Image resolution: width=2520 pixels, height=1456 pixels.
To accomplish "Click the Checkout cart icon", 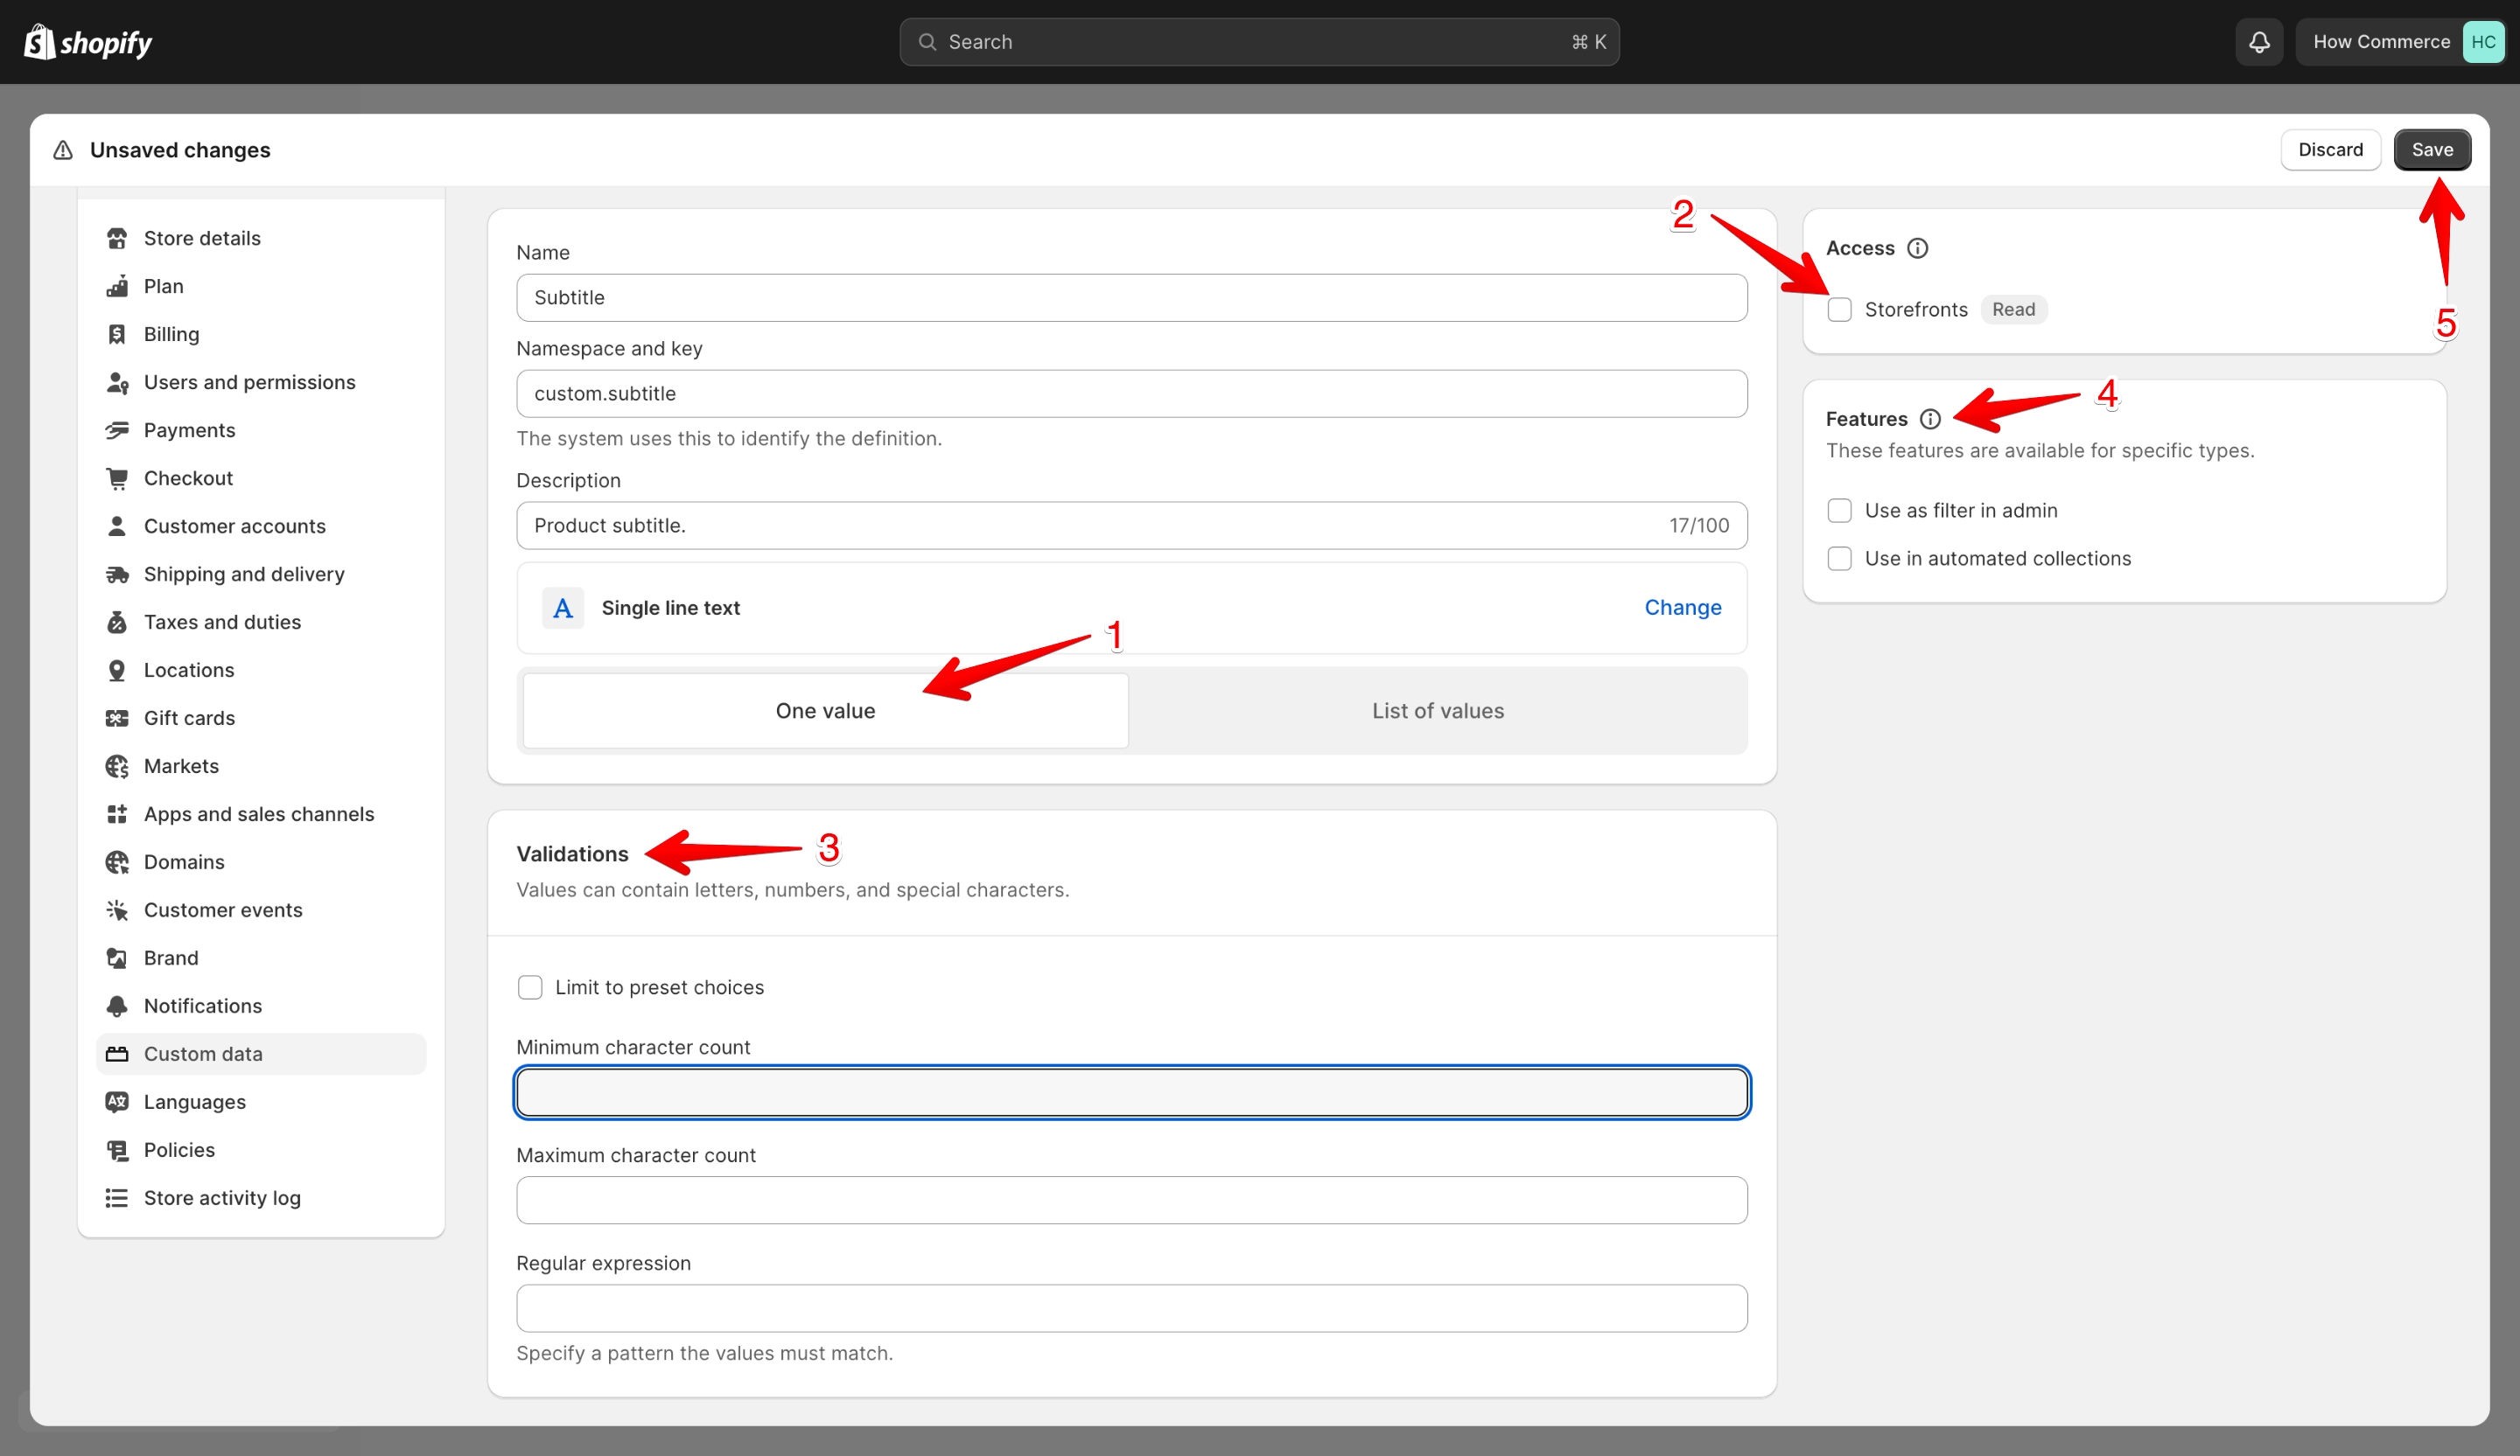I will (x=117, y=477).
